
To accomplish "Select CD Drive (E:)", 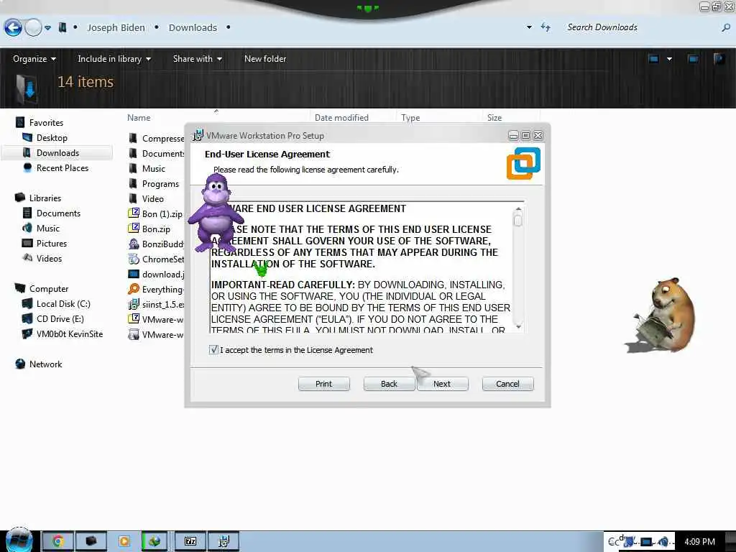I will tap(60, 318).
